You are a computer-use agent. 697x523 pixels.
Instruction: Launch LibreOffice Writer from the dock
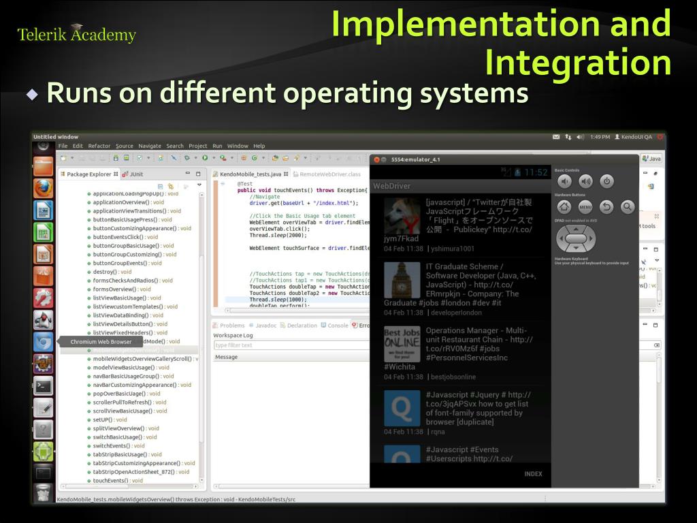(x=43, y=210)
